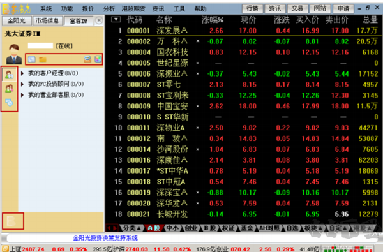Open the 港股期货 menu
The width and height of the screenshot is (383, 252).
(133, 9)
